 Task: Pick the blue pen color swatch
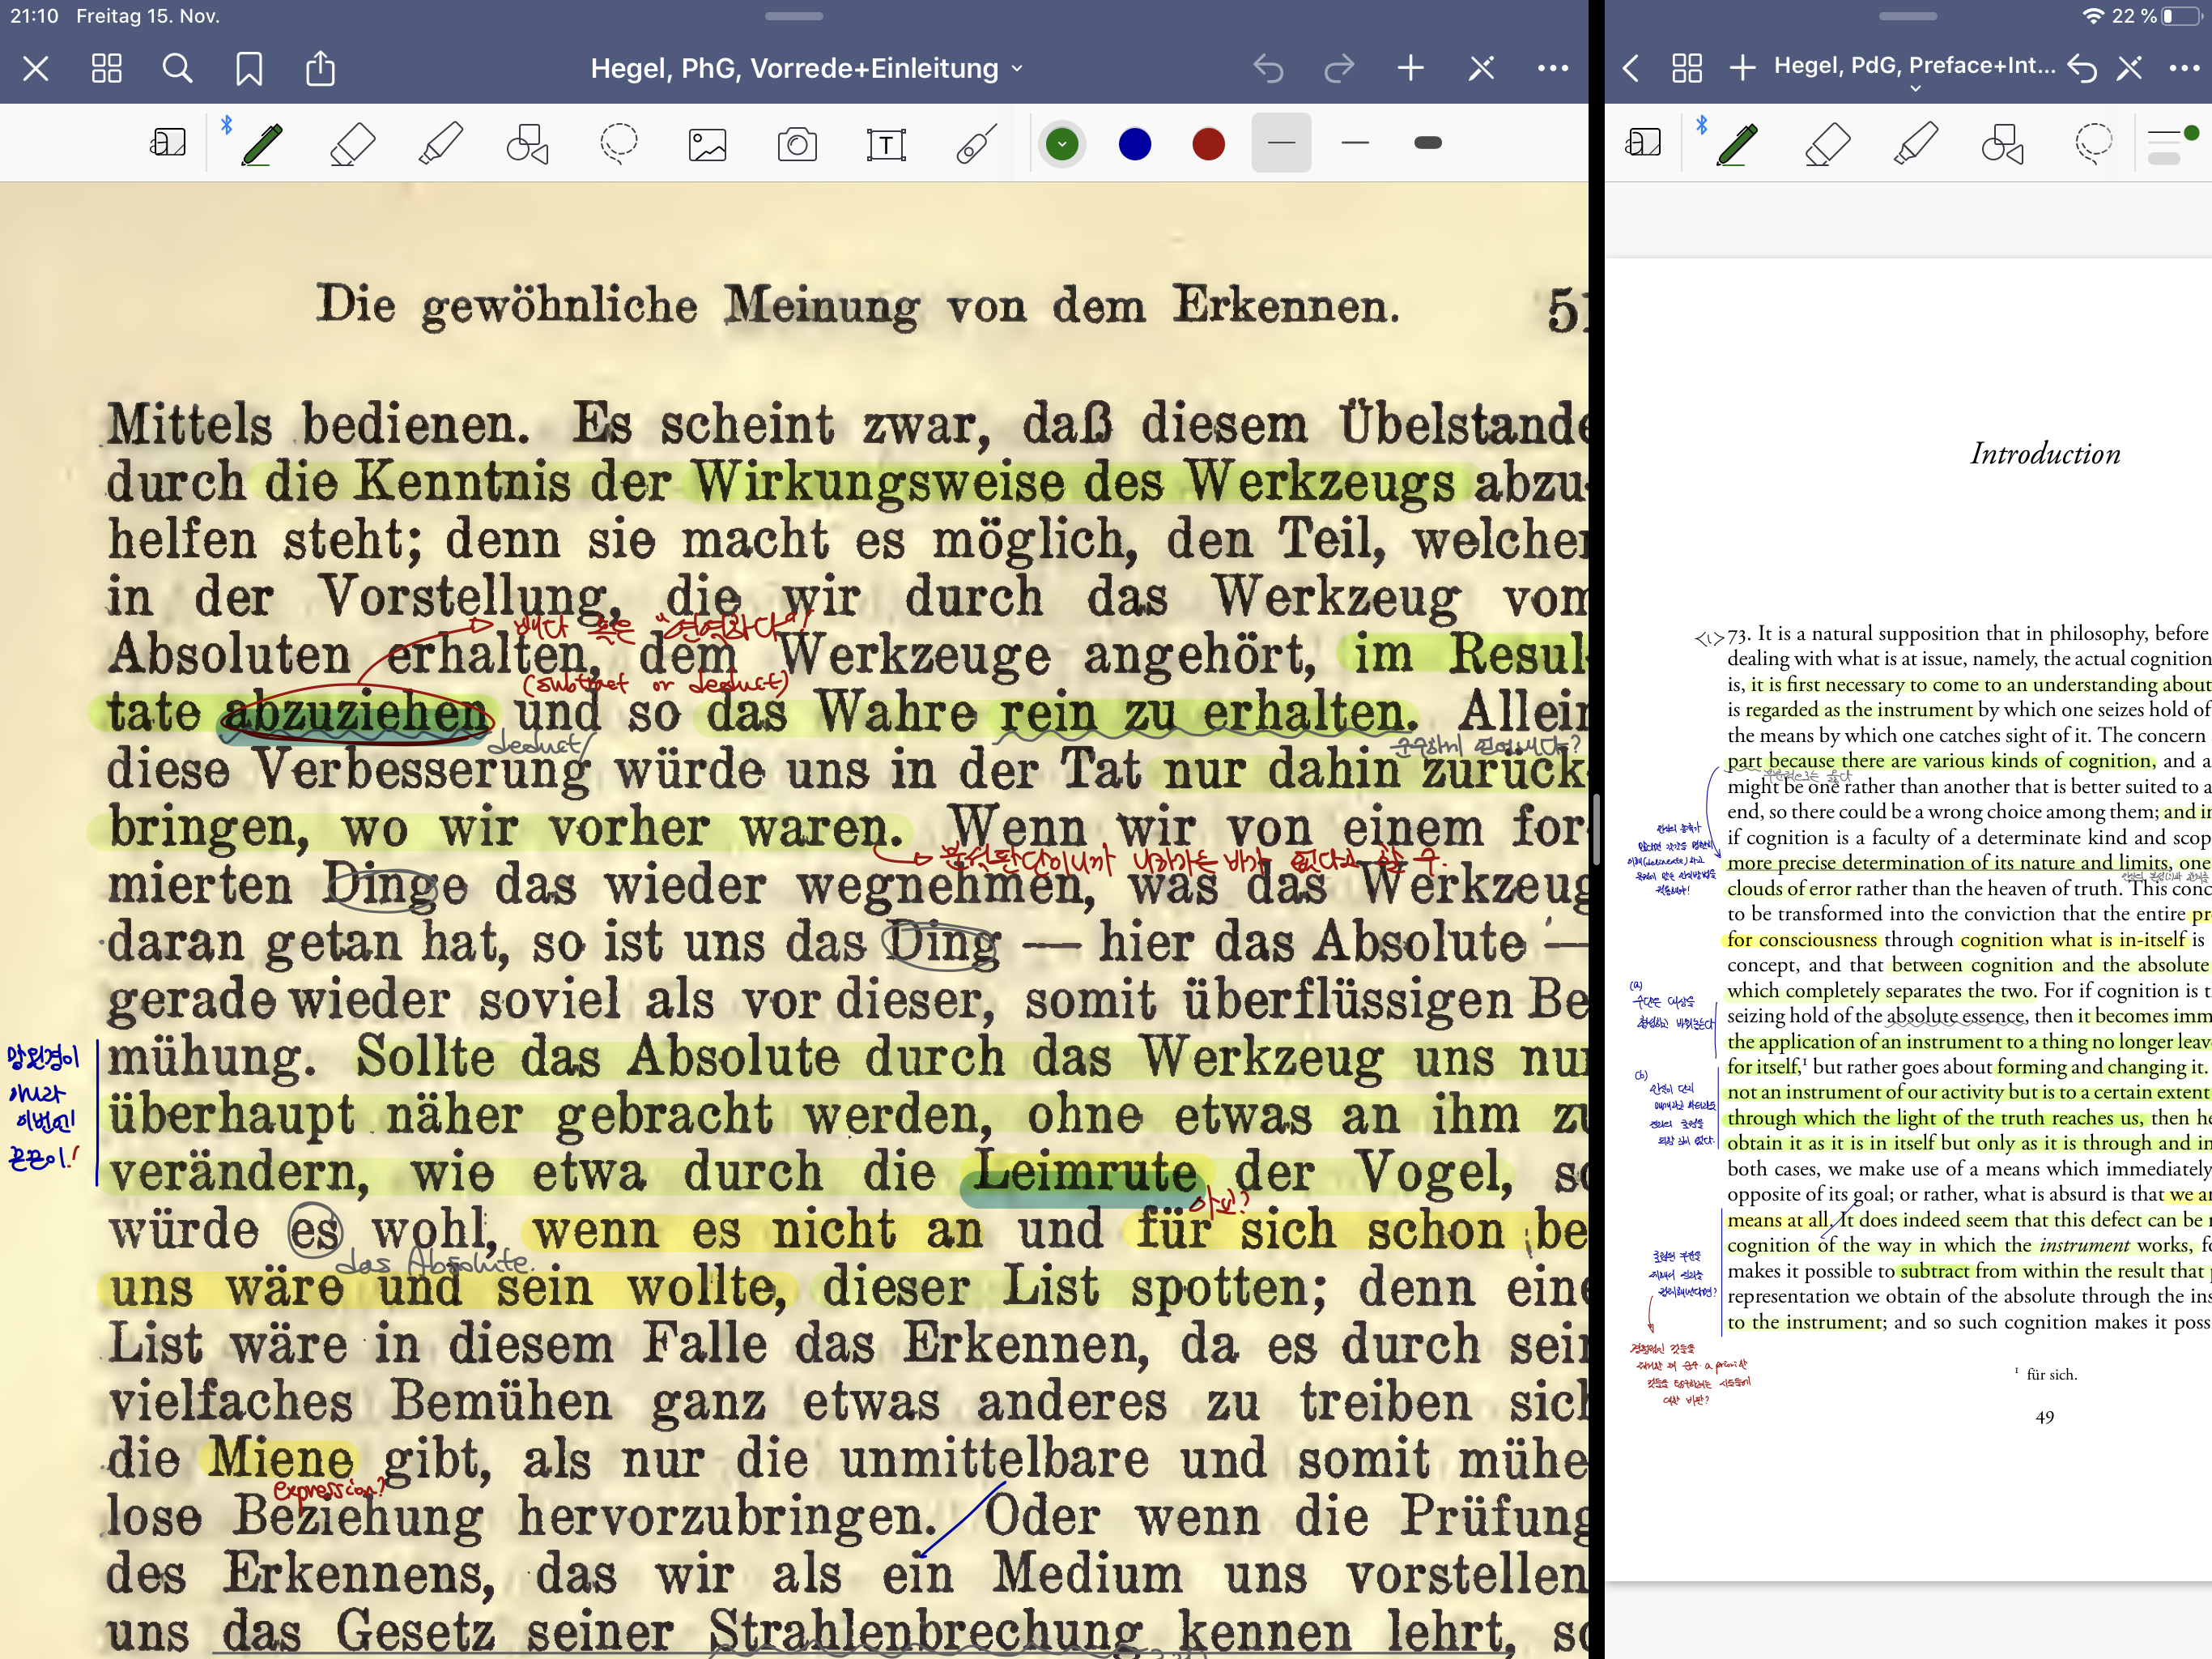1135,144
